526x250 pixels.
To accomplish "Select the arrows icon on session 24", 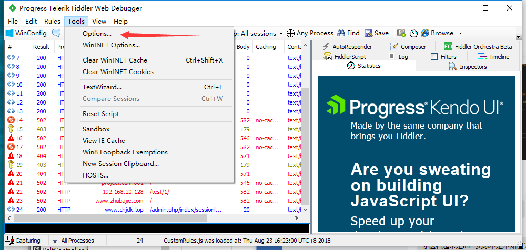I will point(11,210).
